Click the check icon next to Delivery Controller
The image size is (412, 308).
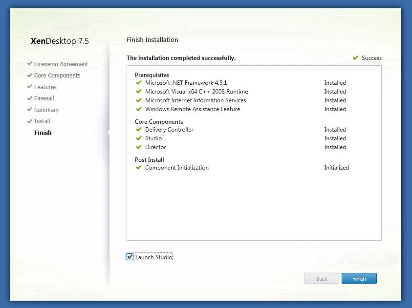[x=139, y=129]
